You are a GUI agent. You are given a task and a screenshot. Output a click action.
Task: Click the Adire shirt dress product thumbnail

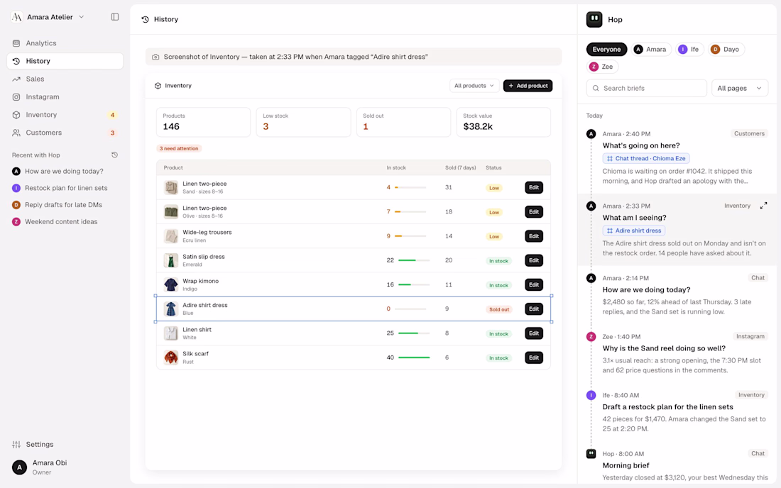[x=171, y=309]
